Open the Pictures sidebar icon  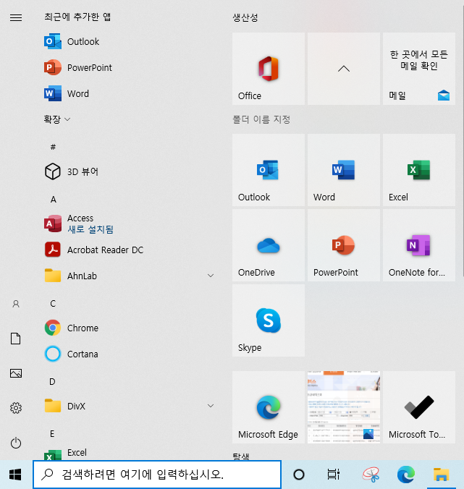16,373
